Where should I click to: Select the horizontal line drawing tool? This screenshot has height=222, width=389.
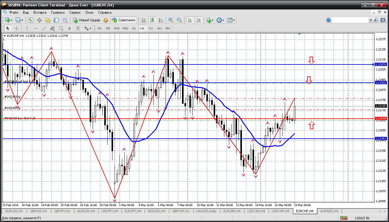[35, 28]
